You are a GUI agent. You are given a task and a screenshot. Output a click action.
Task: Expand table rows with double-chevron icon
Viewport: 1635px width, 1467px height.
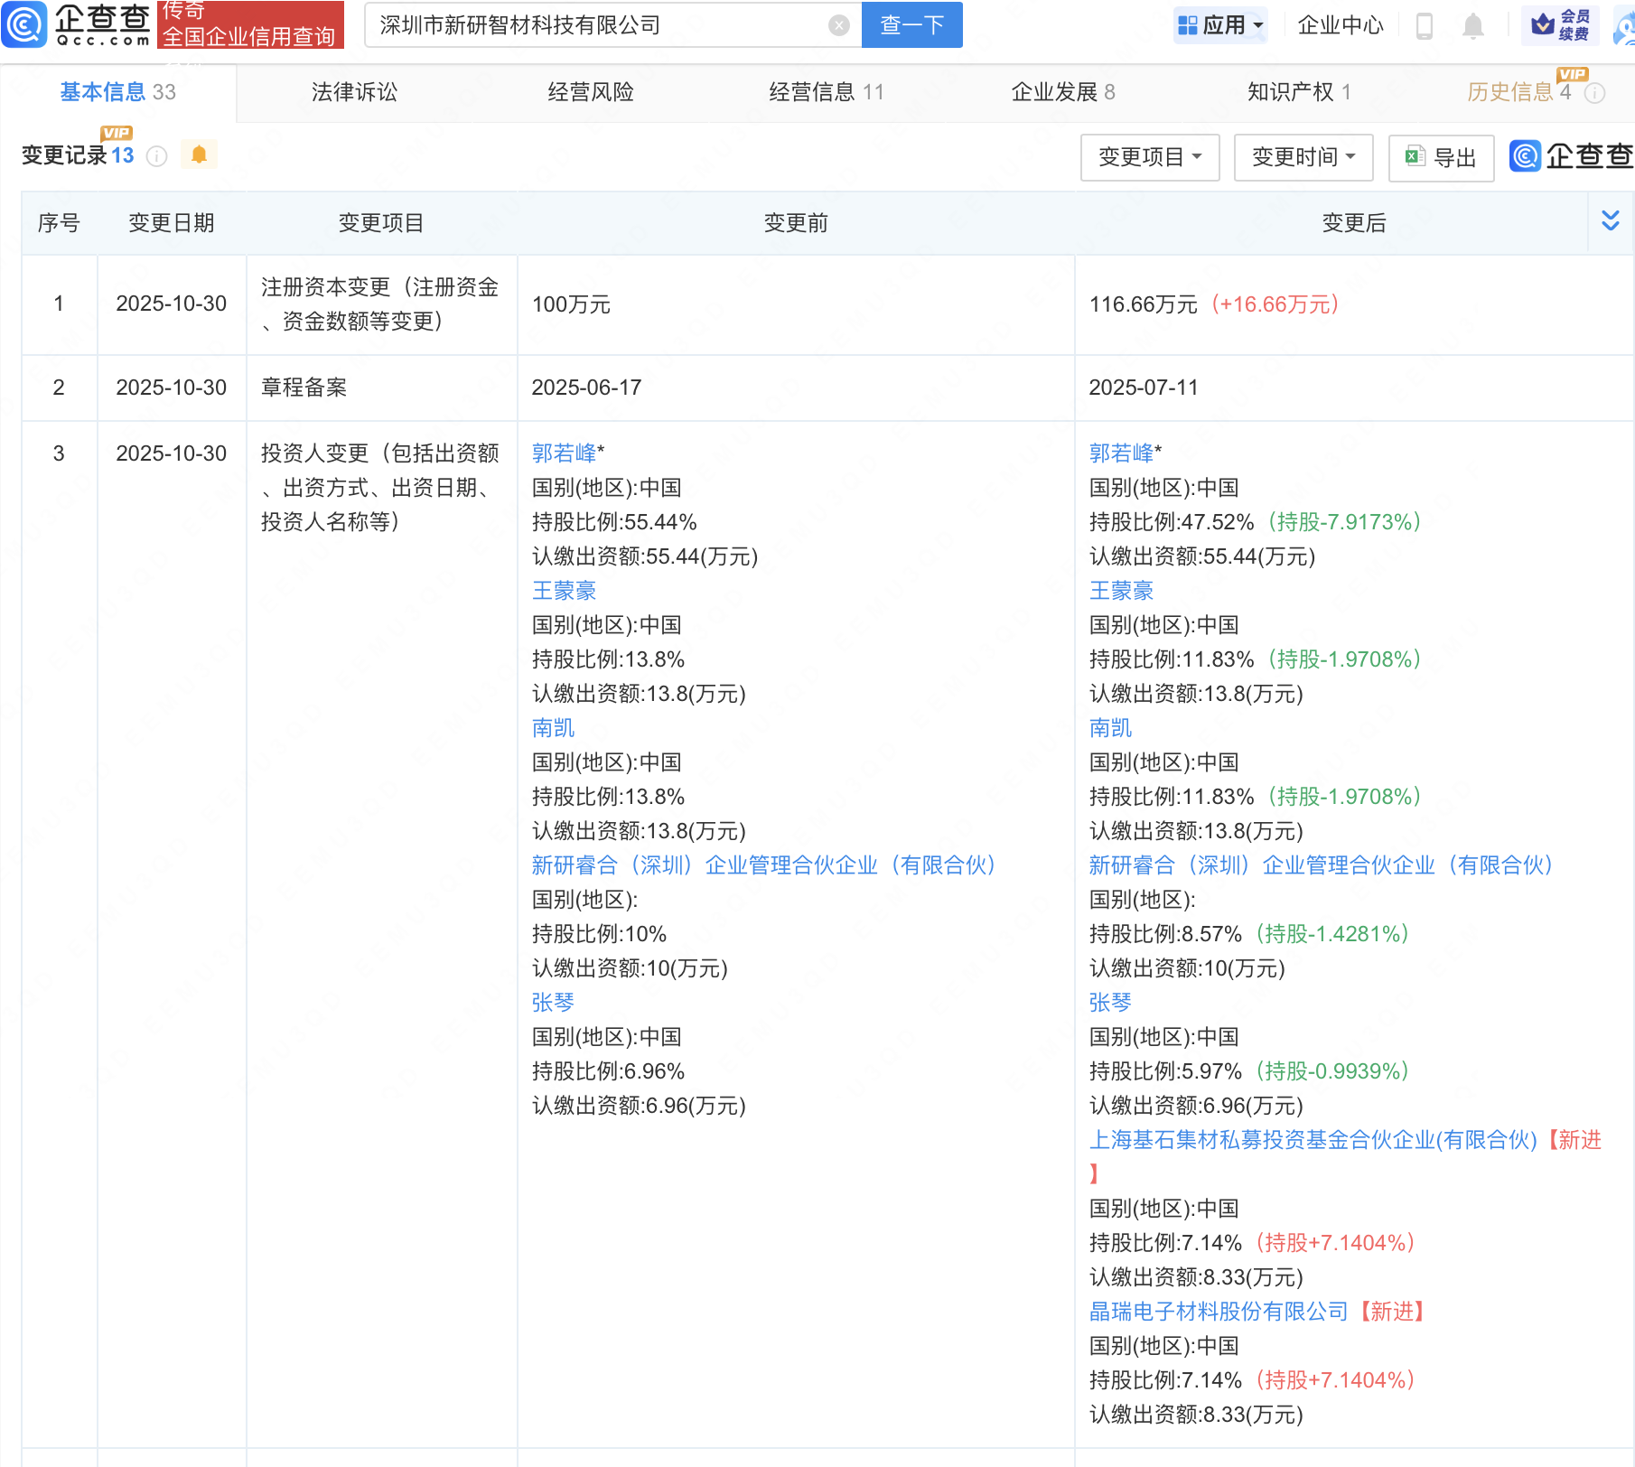[x=1610, y=221]
